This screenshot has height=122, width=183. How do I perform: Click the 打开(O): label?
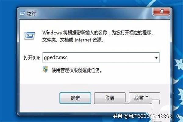32,58
